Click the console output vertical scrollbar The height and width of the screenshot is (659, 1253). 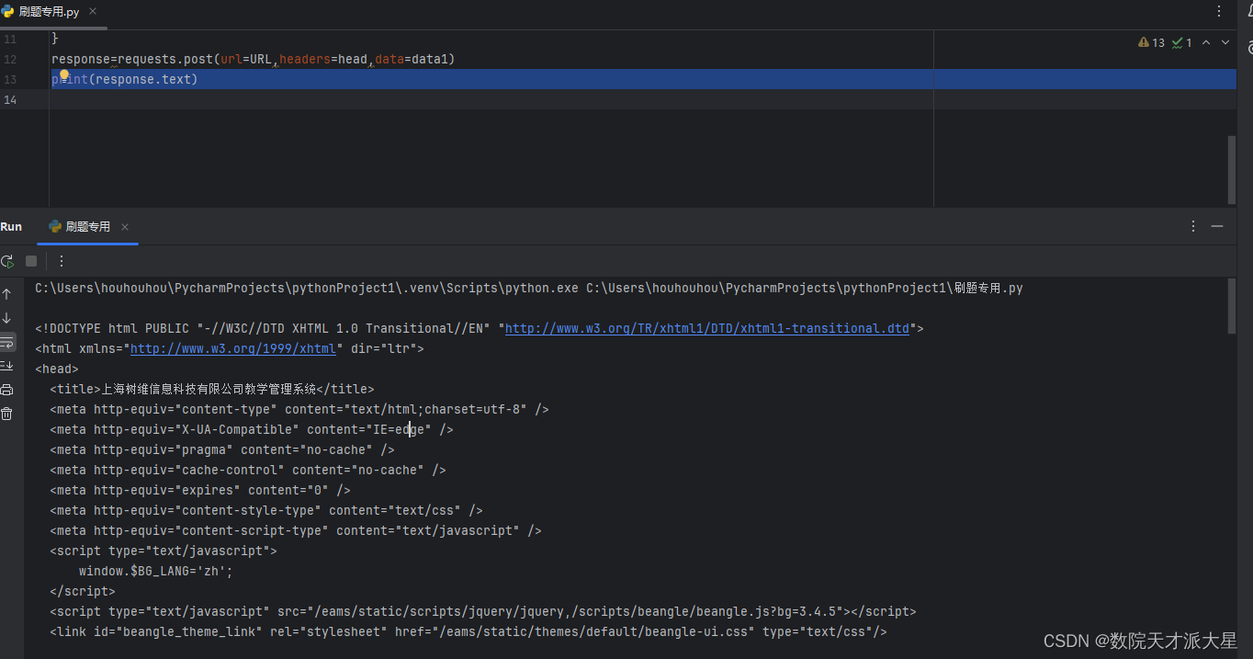tap(1232, 306)
